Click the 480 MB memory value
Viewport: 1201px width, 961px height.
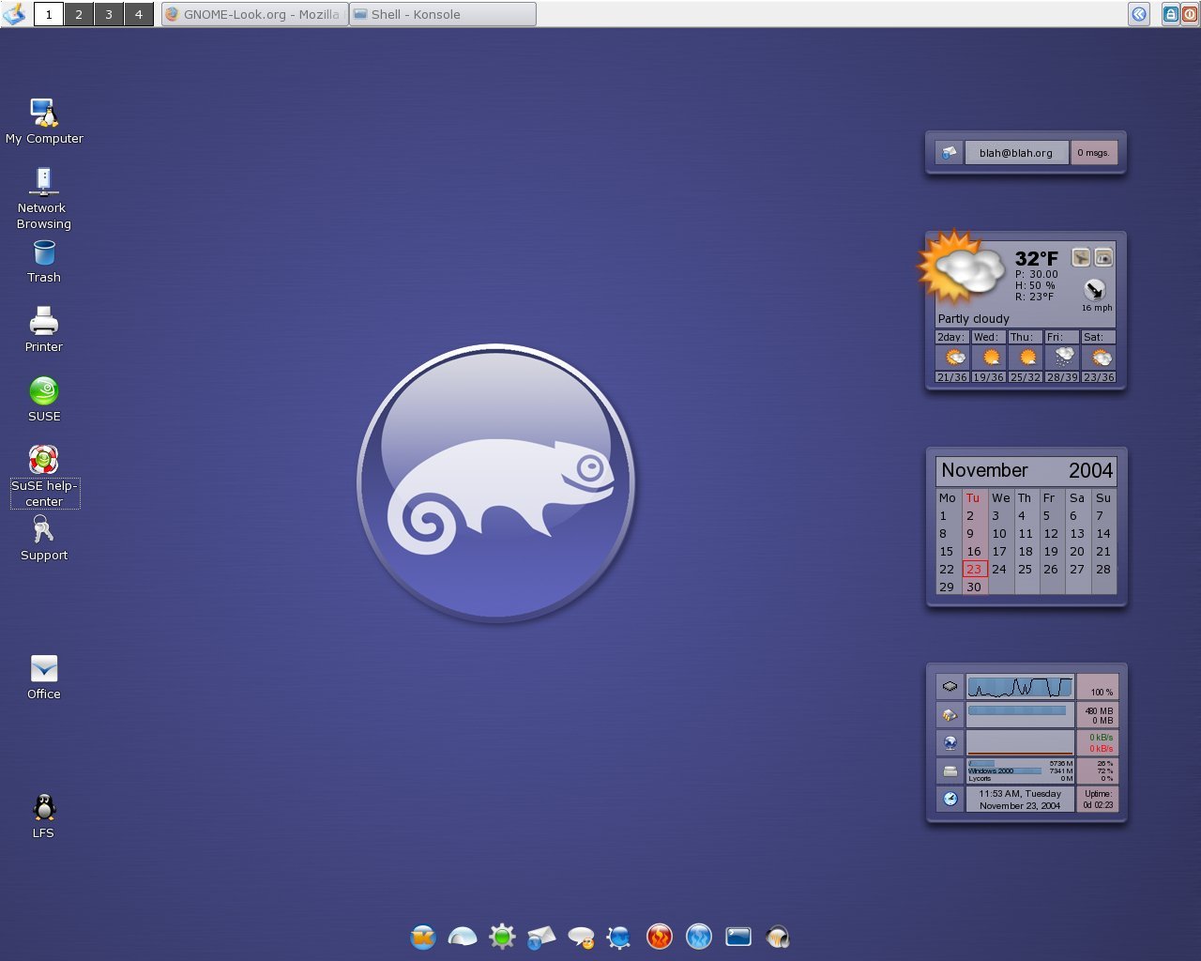coord(1100,711)
